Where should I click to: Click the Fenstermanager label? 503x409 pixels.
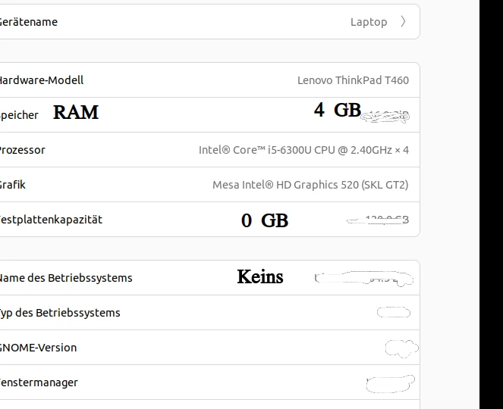39,382
